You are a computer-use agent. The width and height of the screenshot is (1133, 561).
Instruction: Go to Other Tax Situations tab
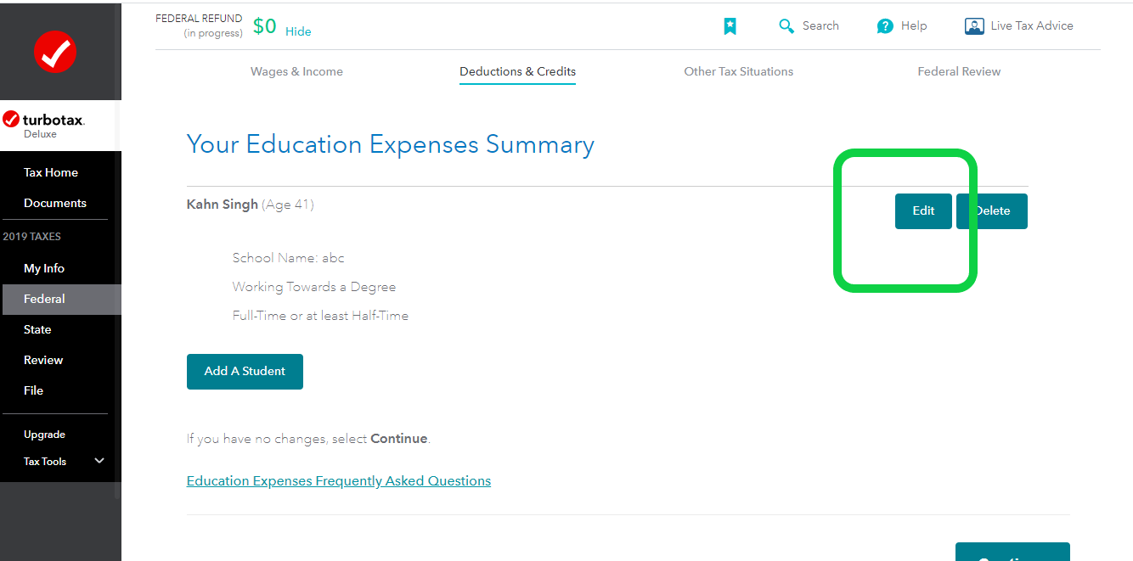pyautogui.click(x=738, y=71)
